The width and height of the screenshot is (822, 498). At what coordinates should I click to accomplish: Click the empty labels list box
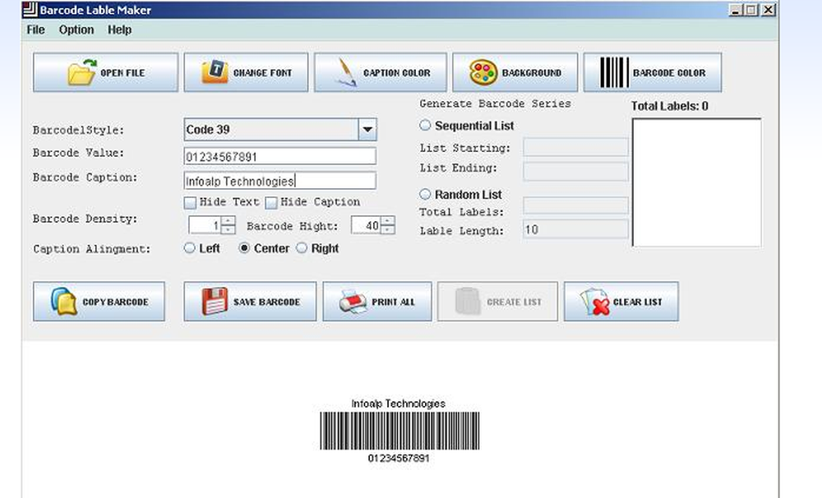pyautogui.click(x=697, y=182)
